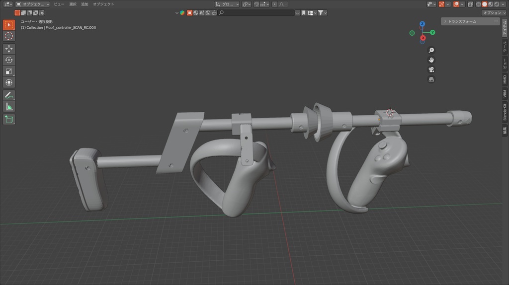Open the 追加 menu
509x285 pixels.
tap(85, 4)
